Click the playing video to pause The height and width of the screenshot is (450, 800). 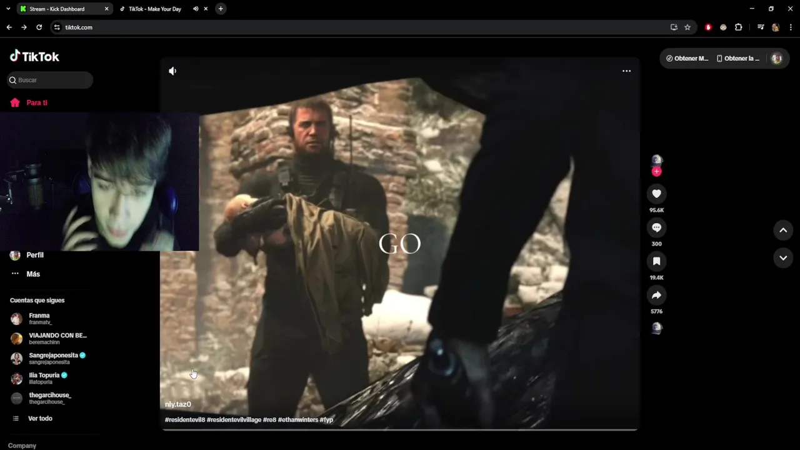pos(400,244)
